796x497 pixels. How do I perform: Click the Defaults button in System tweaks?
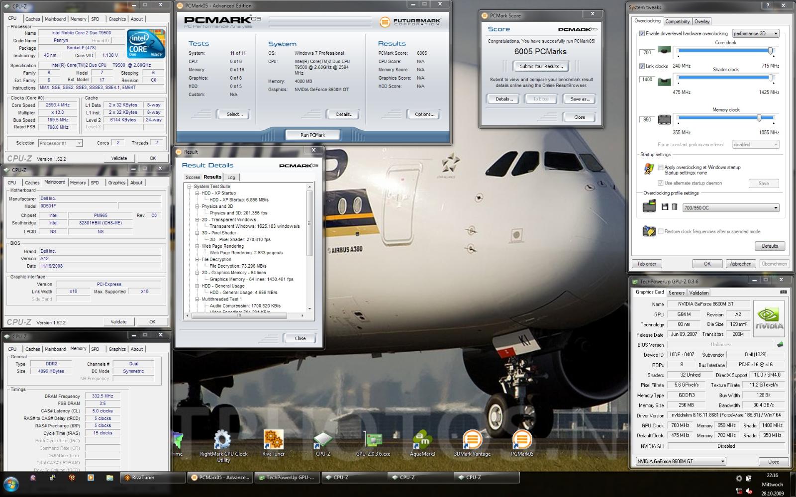pos(770,246)
